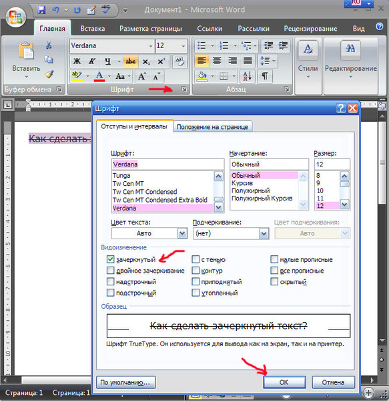The image size is (389, 401).
Task: Decrease paragraph indent
Action: pyautogui.click(x=268, y=45)
